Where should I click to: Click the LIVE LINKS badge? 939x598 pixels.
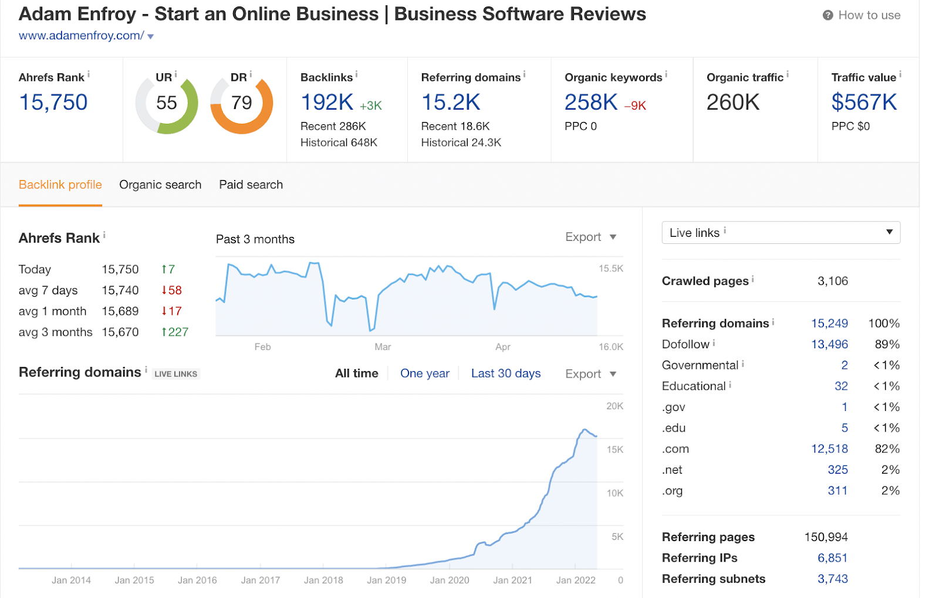(x=176, y=374)
